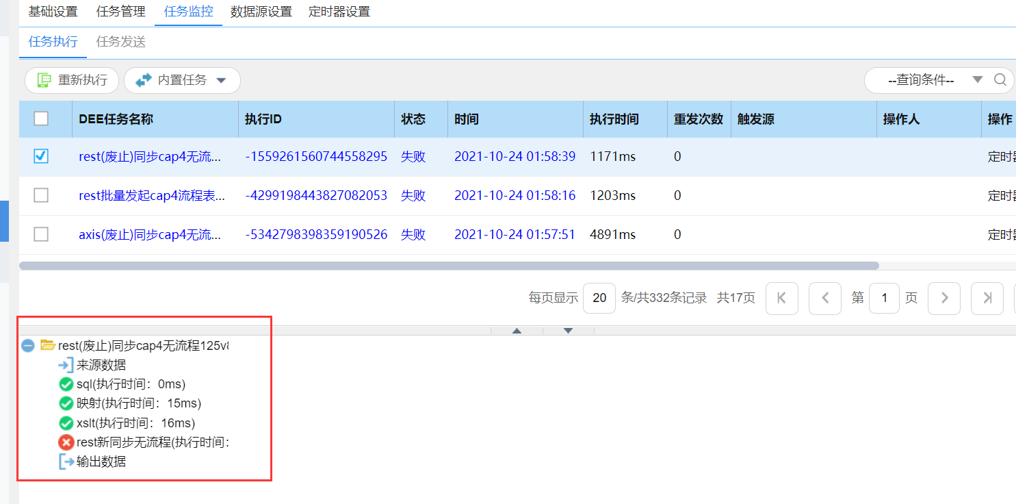The height and width of the screenshot is (504, 1016).
Task: Open the axis(废止)同步cap4无流 task link
Action: [x=150, y=235]
